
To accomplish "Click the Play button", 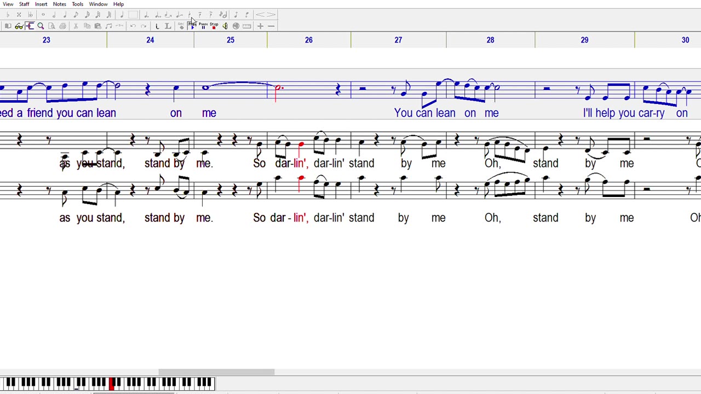I will (192, 26).
